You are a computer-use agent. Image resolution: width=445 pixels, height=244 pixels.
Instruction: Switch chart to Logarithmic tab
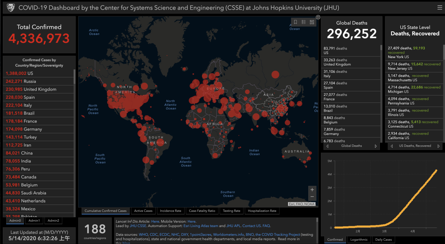pos(359,240)
